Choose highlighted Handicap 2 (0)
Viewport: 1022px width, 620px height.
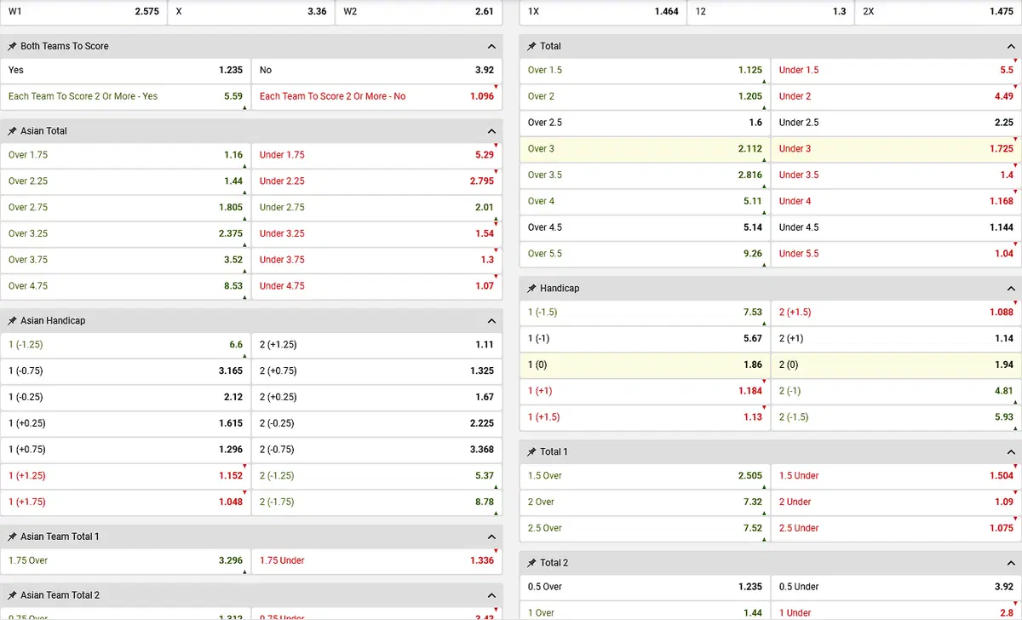[x=897, y=365]
